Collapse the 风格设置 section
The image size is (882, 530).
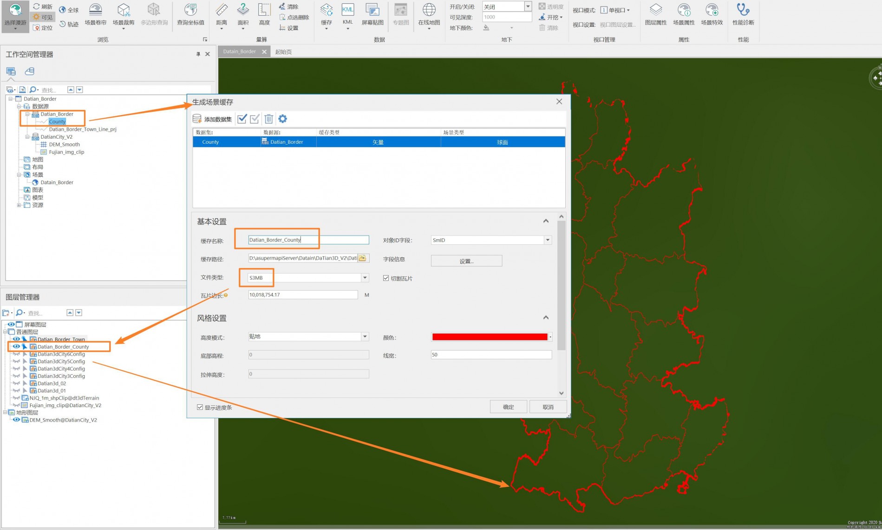546,318
